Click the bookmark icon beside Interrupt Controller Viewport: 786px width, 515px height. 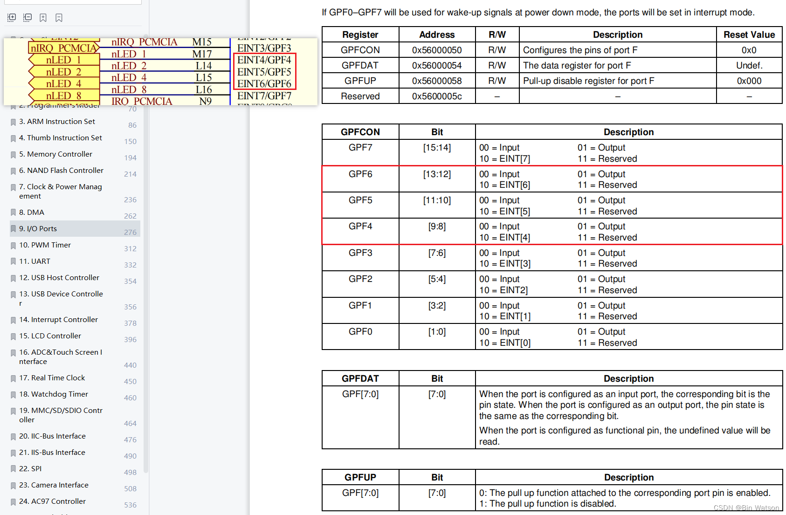click(x=13, y=320)
